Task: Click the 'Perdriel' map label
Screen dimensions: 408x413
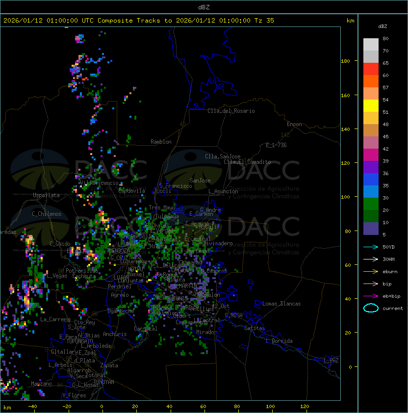Action: (x=120, y=286)
